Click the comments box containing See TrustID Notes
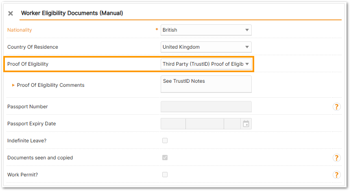The height and width of the screenshot is (191, 351). 206,84
